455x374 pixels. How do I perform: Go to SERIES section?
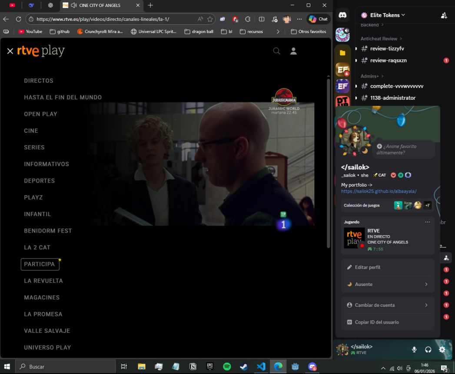(34, 148)
